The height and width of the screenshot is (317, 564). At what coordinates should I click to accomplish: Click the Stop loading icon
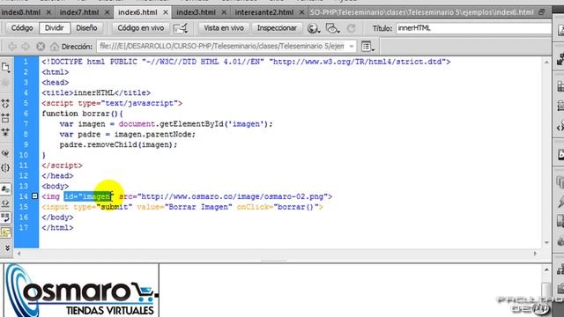point(41,47)
